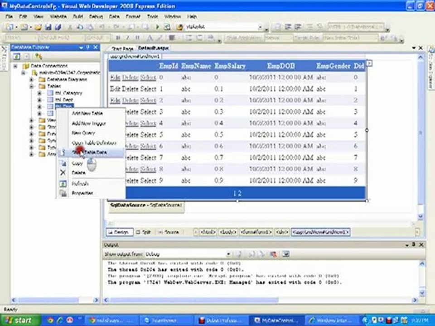The height and width of the screenshot is (326, 435).
Task: Select New Query in context menu
Action: click(x=83, y=133)
